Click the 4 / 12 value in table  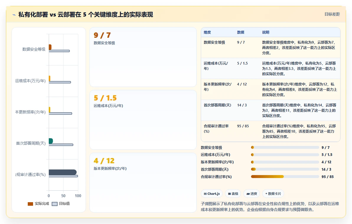tap(242, 84)
